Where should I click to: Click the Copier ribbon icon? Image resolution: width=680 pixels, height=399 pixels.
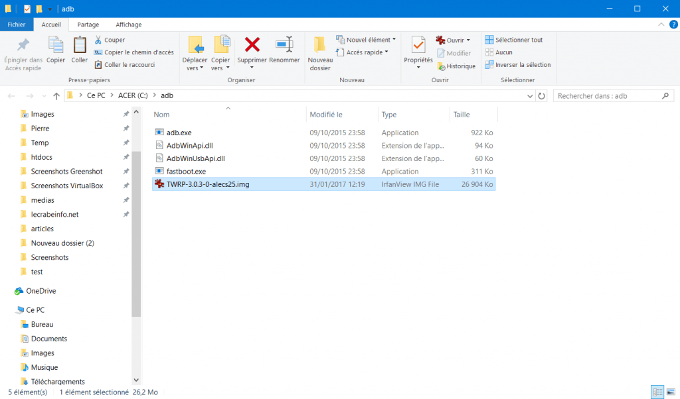coord(56,45)
